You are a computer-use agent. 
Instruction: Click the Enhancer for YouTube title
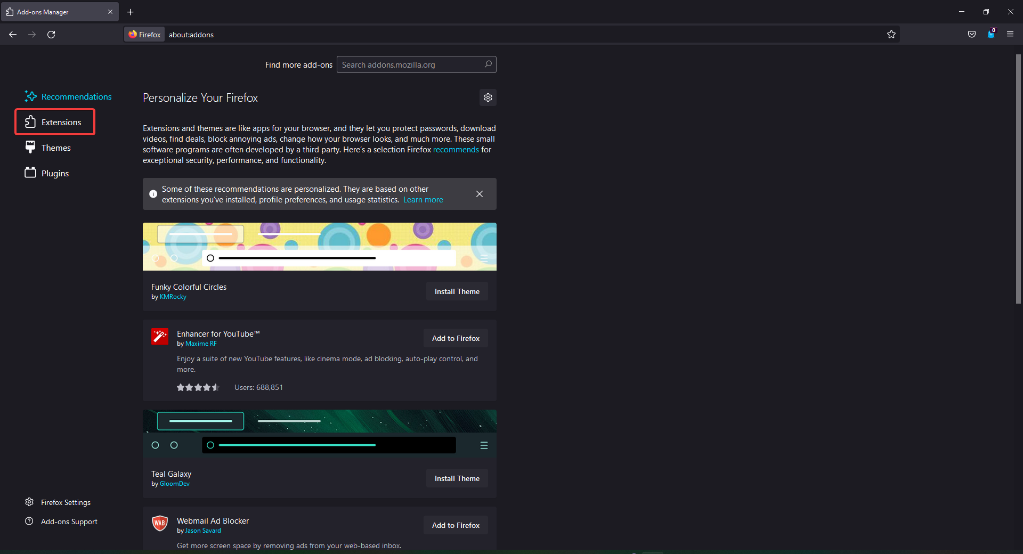click(x=218, y=334)
